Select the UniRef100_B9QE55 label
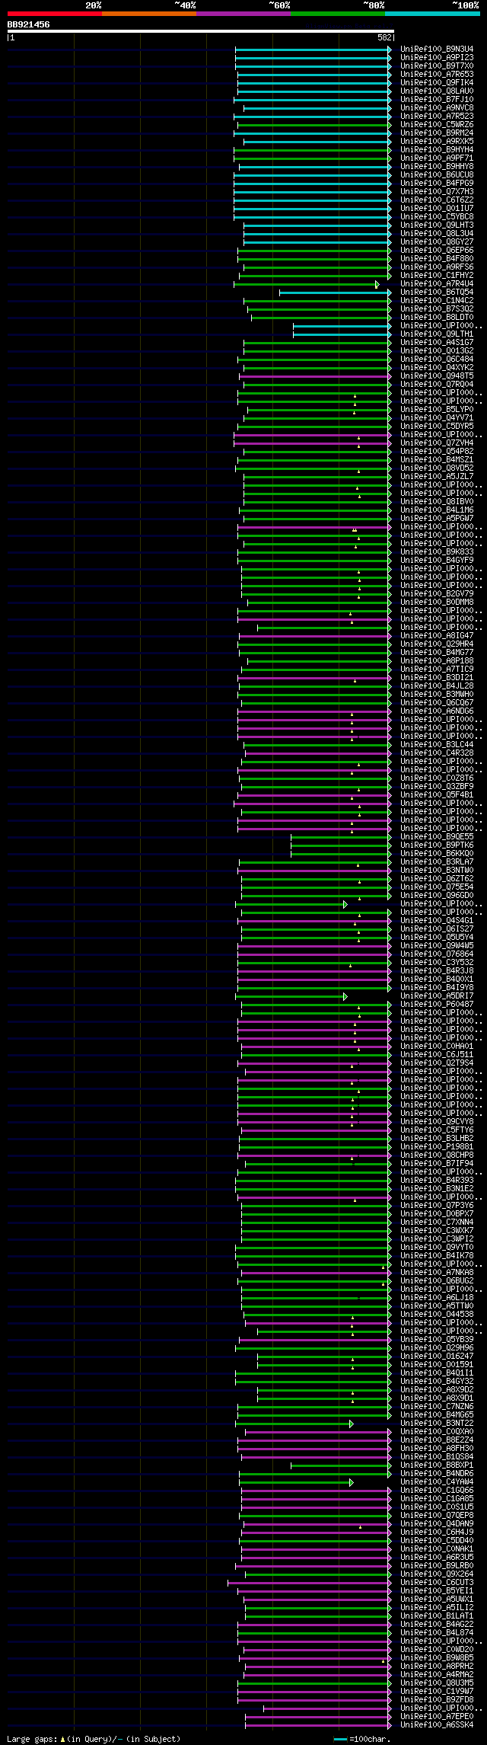Image resolution: width=487 pixels, height=1745 pixels. [x=437, y=837]
